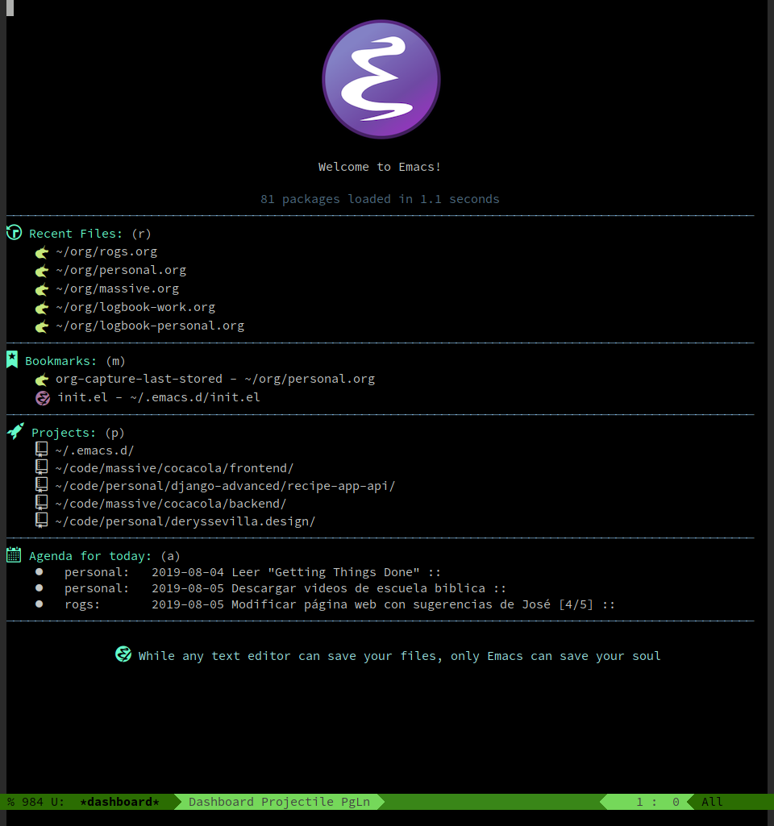Click the repo icon beside recipe-app-api/ project
Viewport: 774px width, 826px height.
41,484
